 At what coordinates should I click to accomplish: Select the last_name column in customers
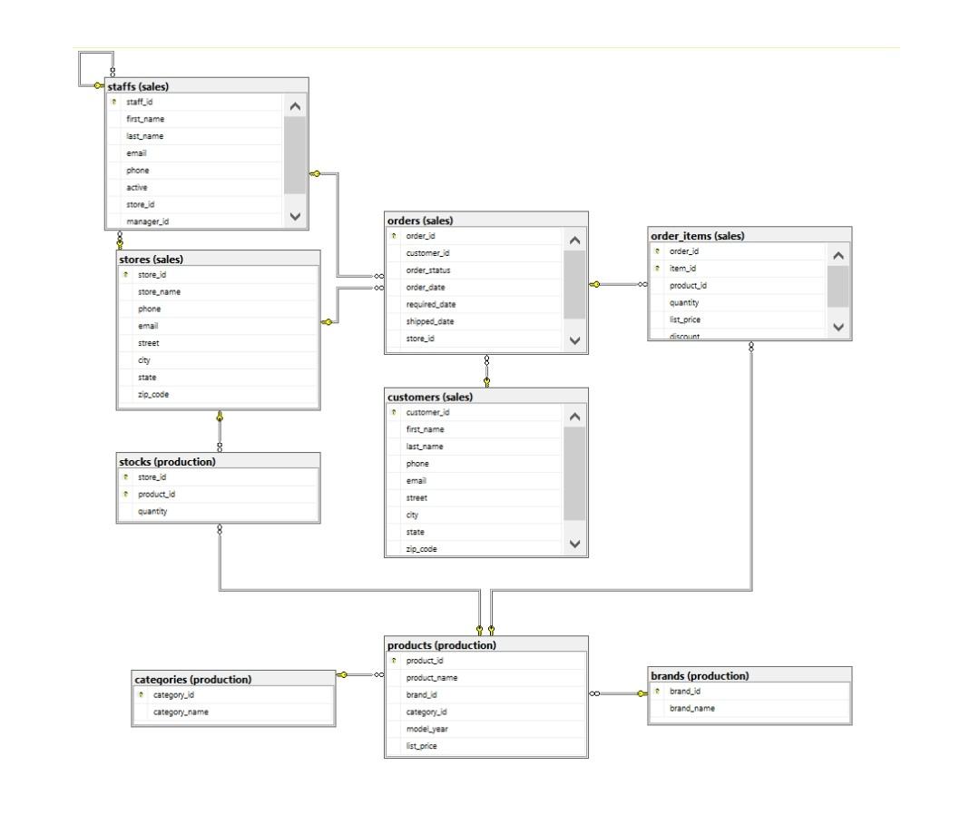475,447
